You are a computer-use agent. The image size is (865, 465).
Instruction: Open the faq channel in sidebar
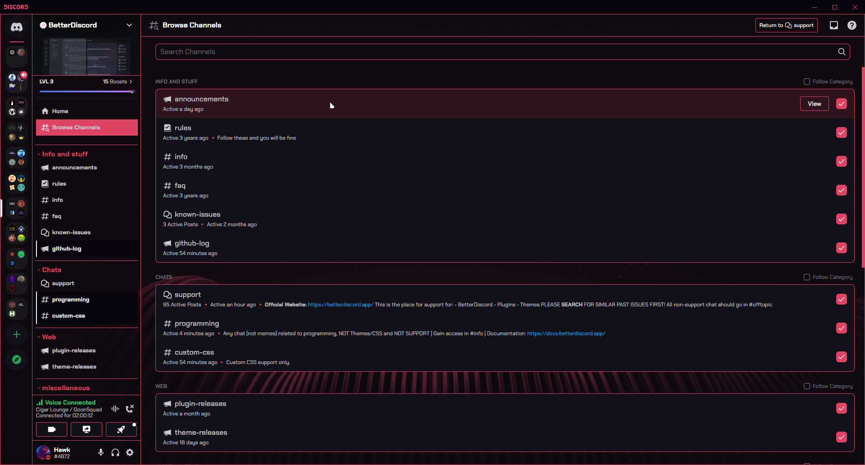87,216
